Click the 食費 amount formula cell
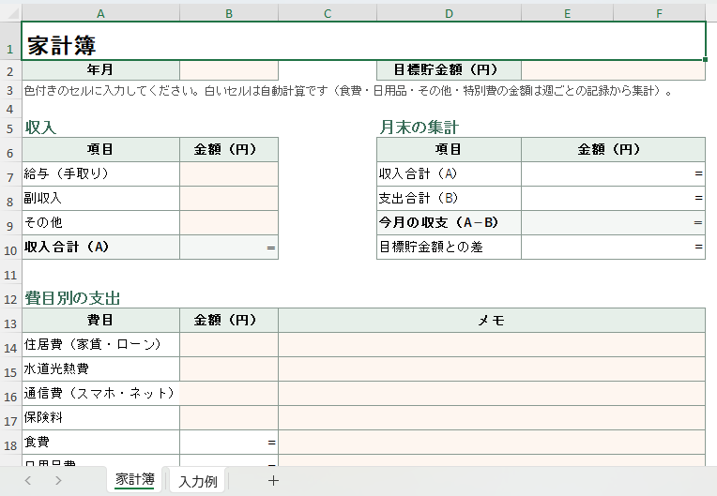717x496 pixels. [x=229, y=443]
